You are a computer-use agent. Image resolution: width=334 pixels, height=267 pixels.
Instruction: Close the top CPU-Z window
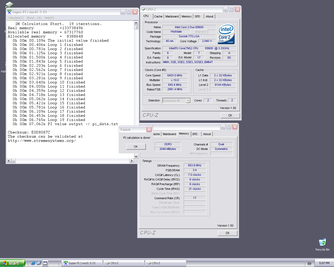(x=237, y=9)
